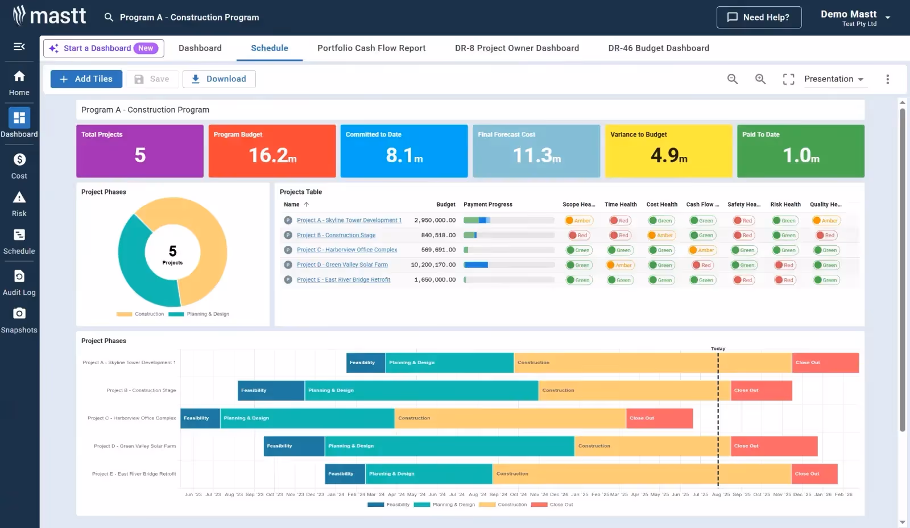
Task: Click the P icon beside Project C
Action: (288, 250)
